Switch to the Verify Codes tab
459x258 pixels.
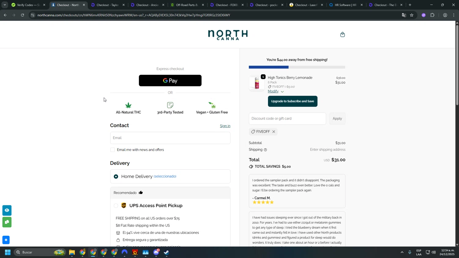tap(28, 5)
